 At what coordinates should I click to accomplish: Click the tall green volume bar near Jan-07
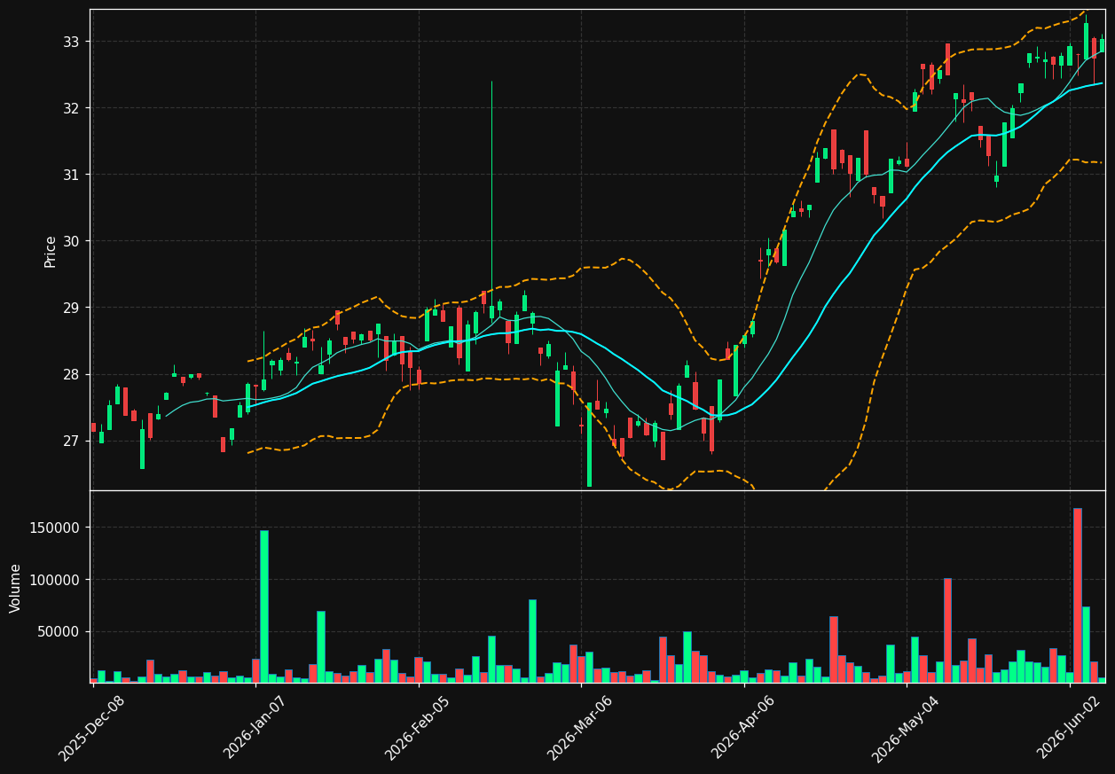pos(263,606)
